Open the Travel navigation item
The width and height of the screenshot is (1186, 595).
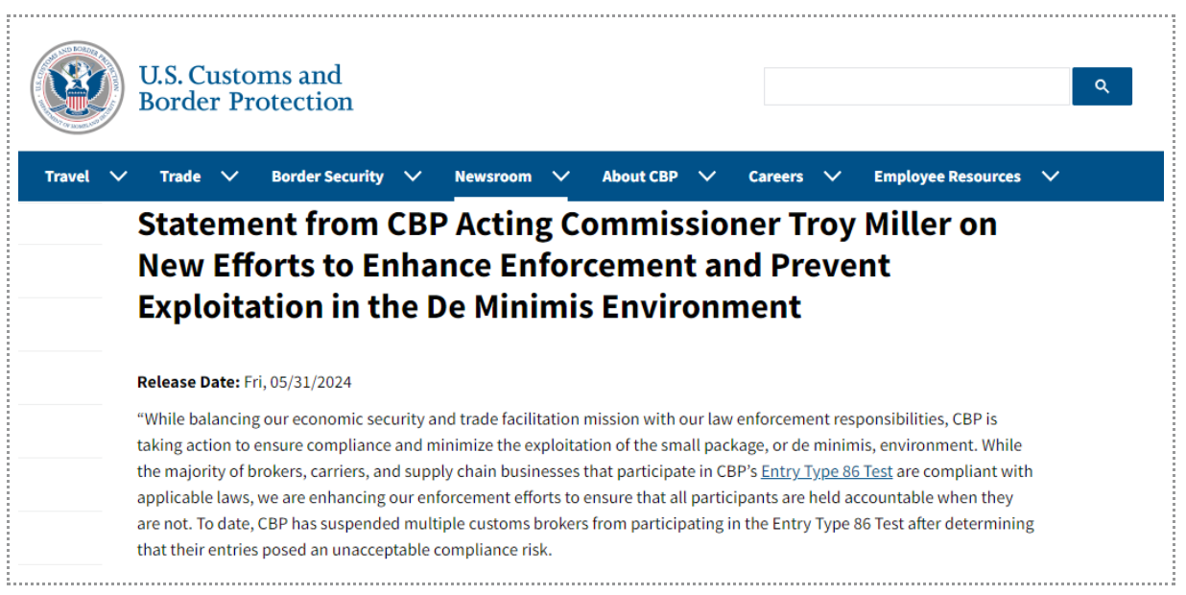(67, 177)
